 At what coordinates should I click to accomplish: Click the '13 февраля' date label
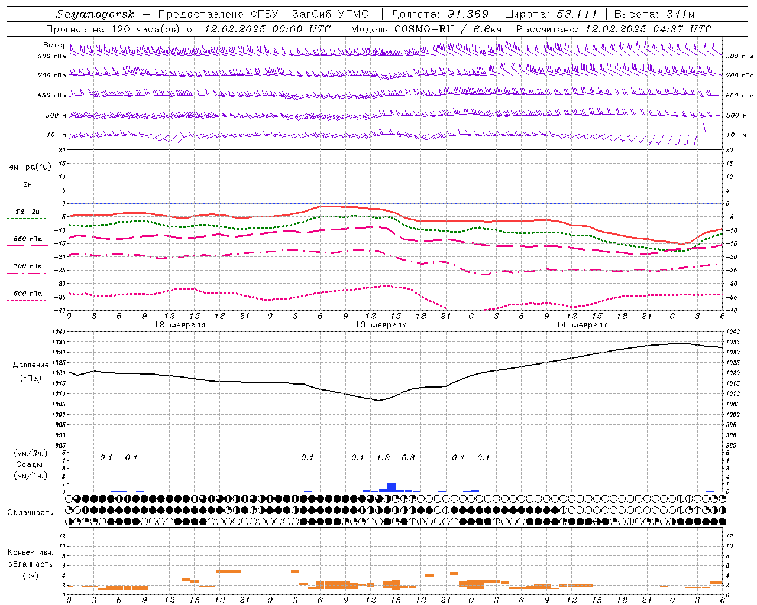pos(381,325)
